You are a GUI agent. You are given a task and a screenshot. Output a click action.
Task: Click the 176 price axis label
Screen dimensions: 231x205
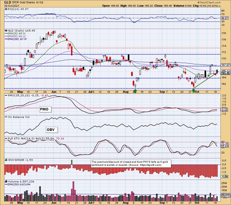click(224, 39)
